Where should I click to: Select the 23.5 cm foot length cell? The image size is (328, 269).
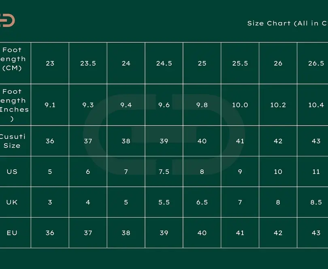pos(88,63)
